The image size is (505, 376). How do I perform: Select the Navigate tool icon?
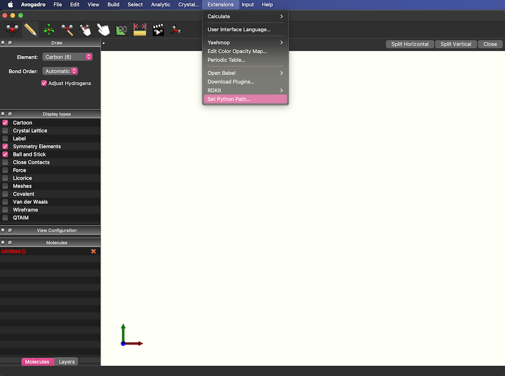click(x=12, y=29)
